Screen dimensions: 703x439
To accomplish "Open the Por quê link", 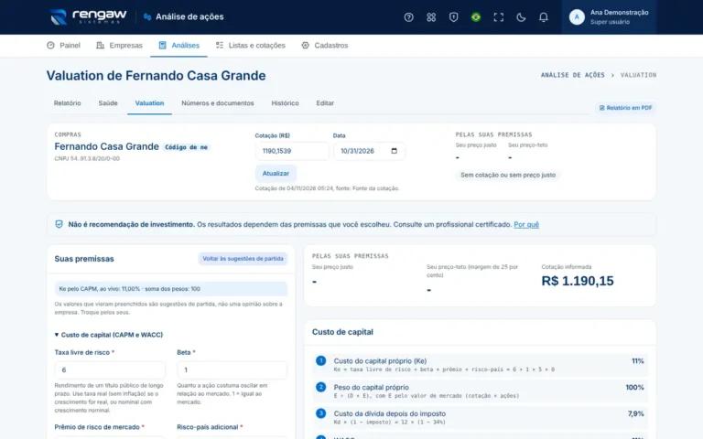I will 526,224.
